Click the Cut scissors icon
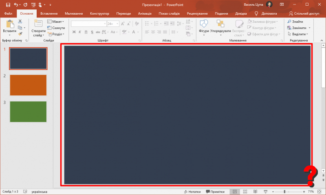The width and height of the screenshot is (326, 195). (x=20, y=22)
